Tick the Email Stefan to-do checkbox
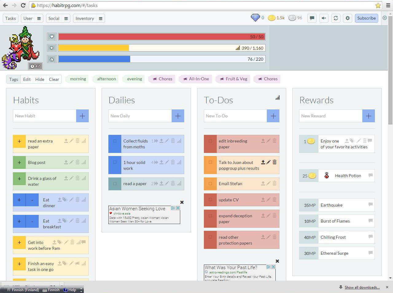 point(210,184)
